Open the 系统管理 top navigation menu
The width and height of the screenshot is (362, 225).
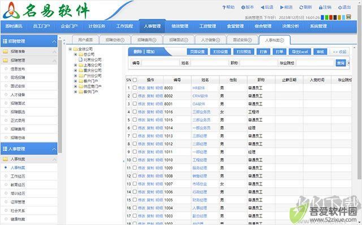click(318, 27)
